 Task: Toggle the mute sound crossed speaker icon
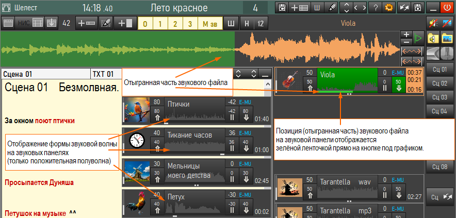(434, 24)
